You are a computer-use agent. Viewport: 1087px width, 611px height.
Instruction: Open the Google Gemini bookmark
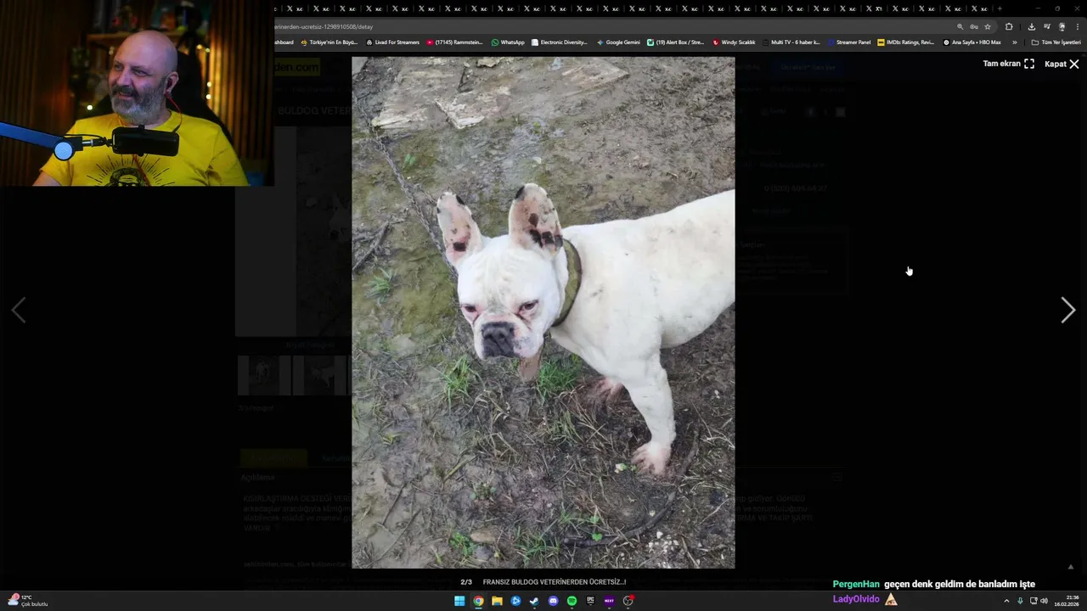(618, 42)
